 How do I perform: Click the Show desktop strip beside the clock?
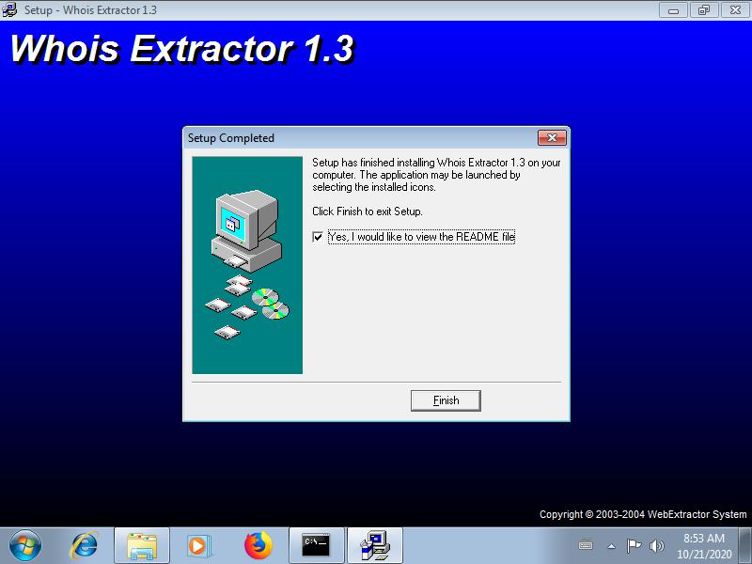[x=745, y=546]
